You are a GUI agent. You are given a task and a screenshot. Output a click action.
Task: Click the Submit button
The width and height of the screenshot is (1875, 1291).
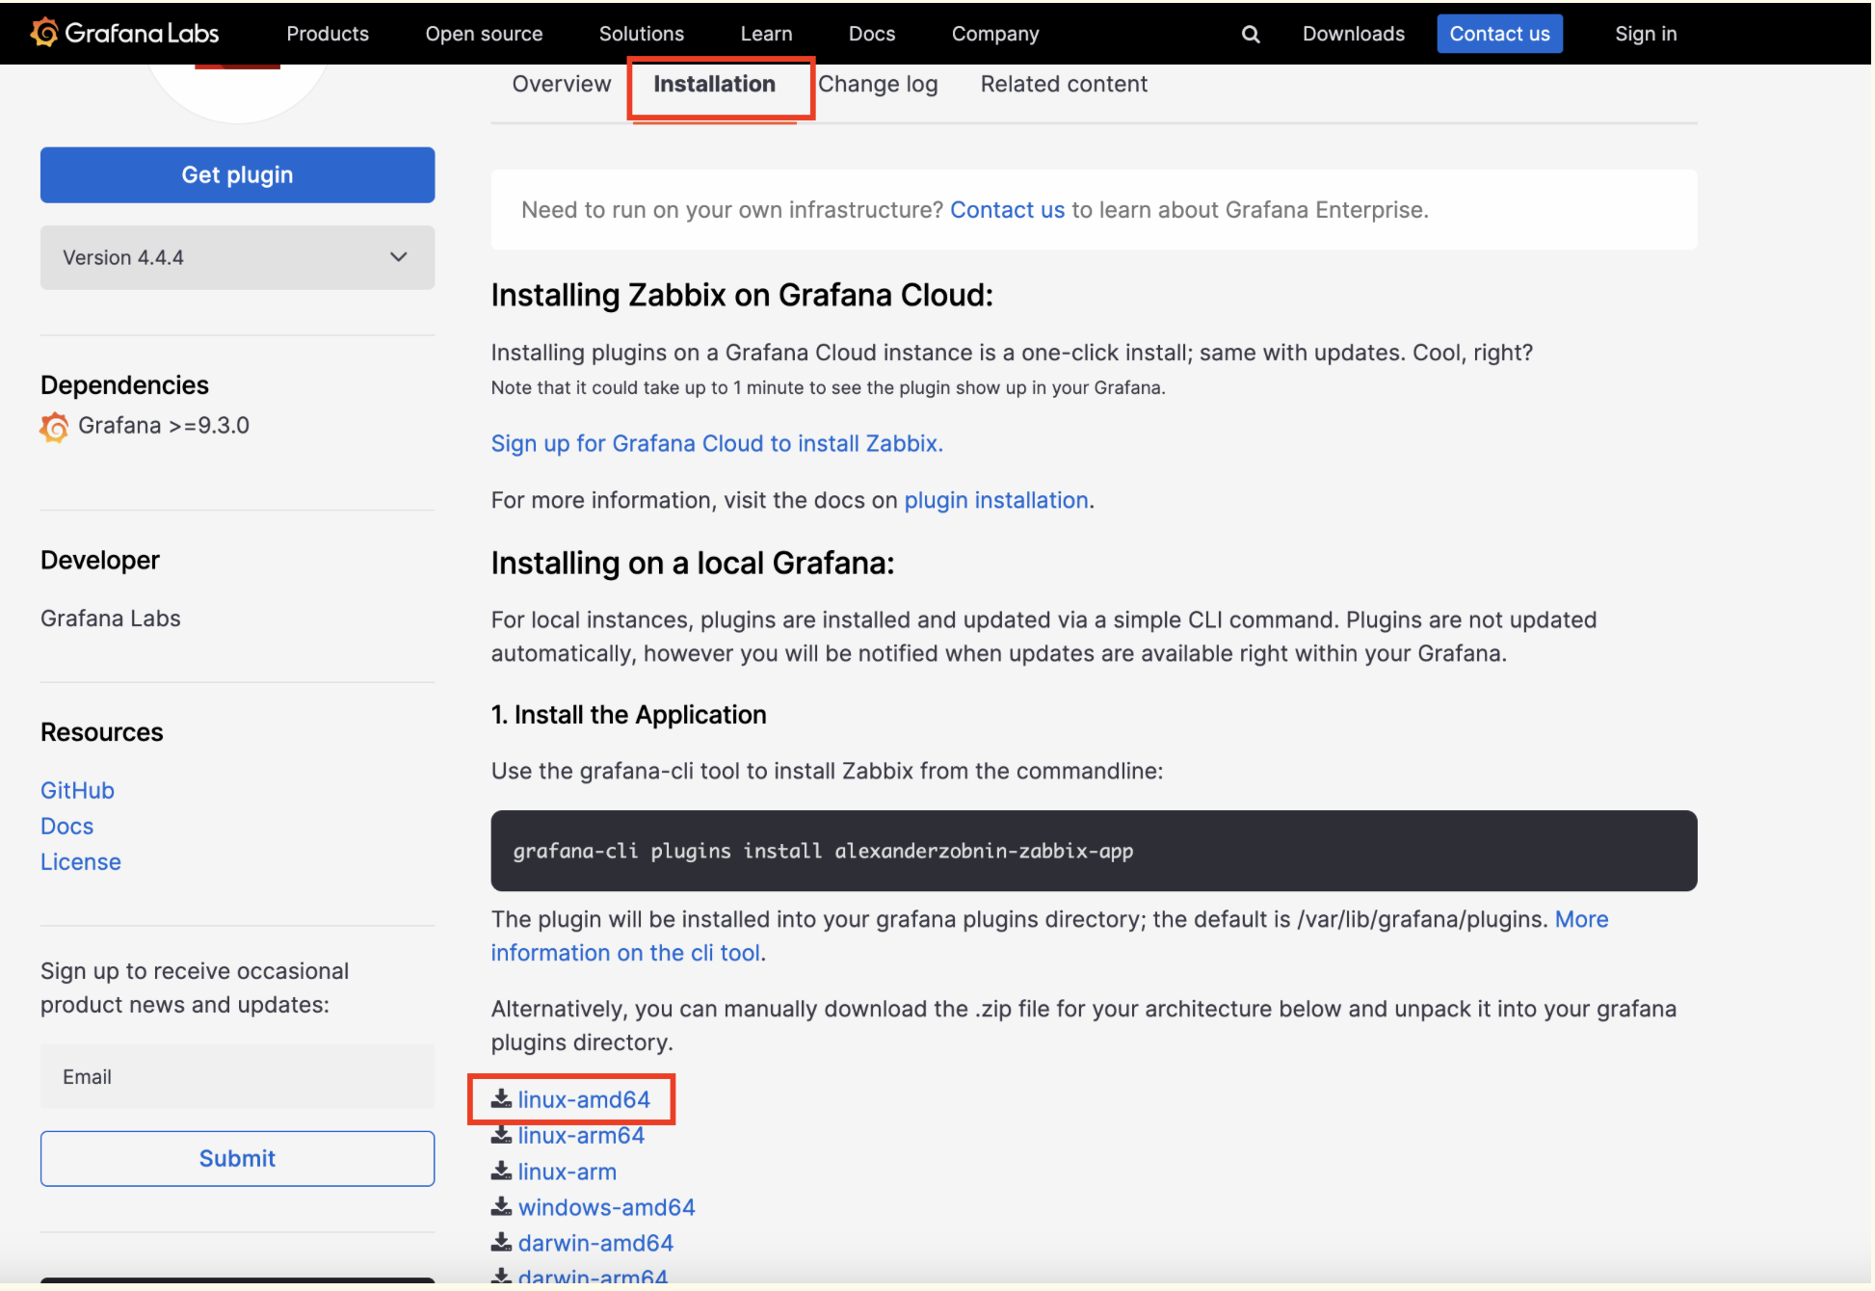pyautogui.click(x=237, y=1158)
